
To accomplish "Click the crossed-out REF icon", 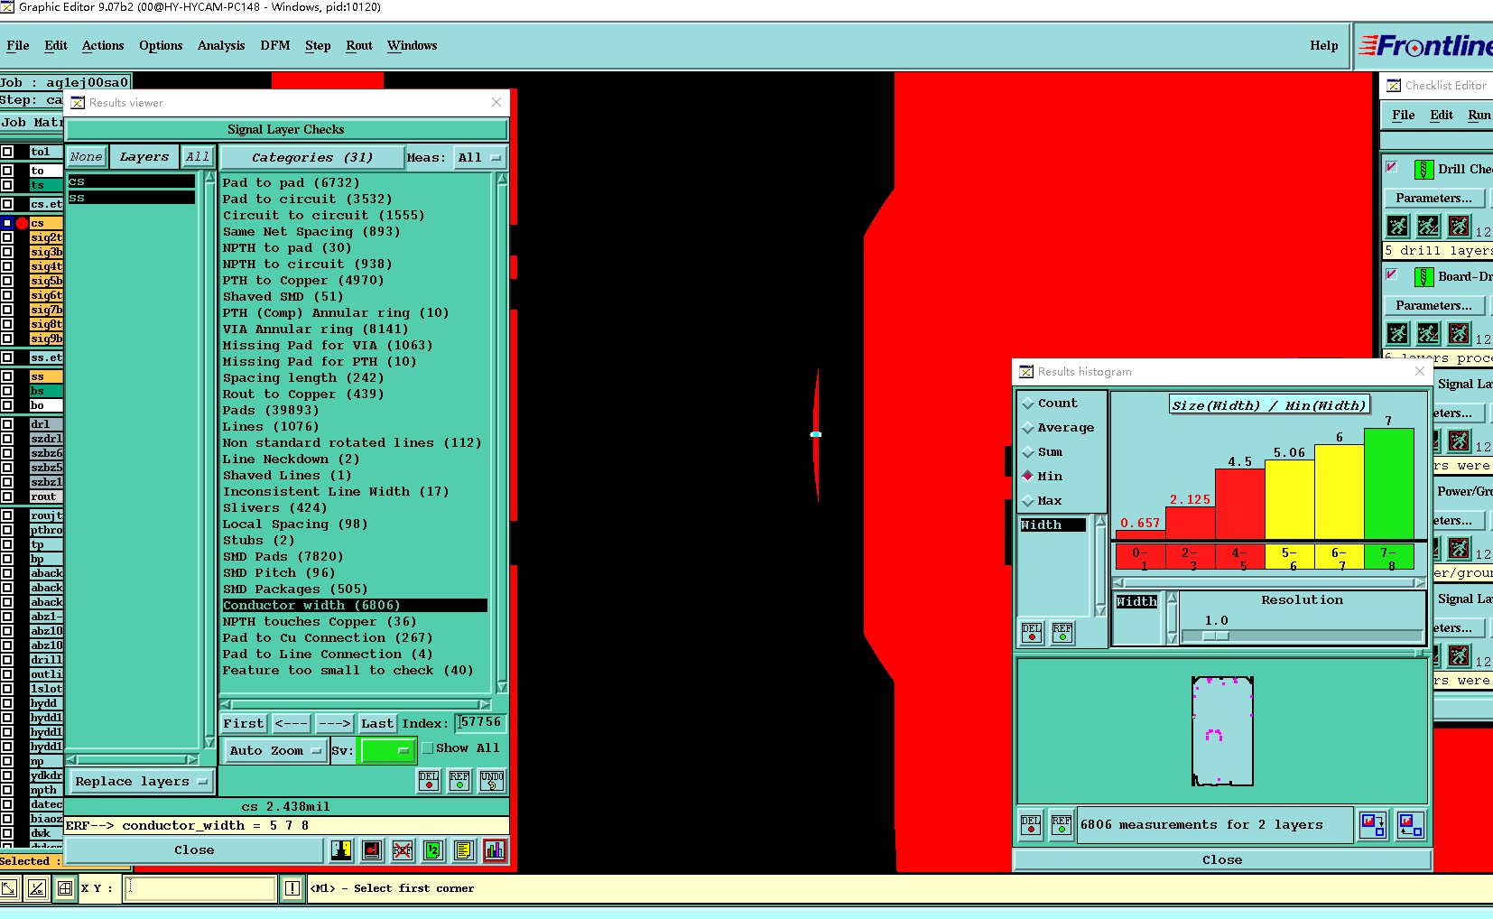I will click(403, 849).
